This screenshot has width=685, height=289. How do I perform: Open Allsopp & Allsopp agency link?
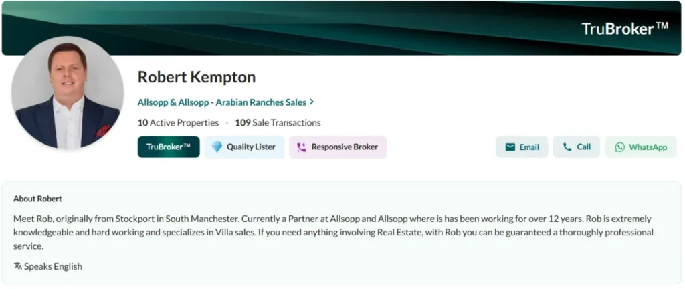click(x=221, y=102)
